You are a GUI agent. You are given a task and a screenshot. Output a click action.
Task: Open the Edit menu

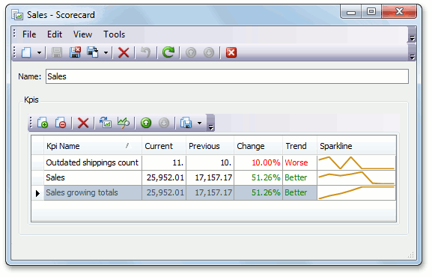coord(55,34)
